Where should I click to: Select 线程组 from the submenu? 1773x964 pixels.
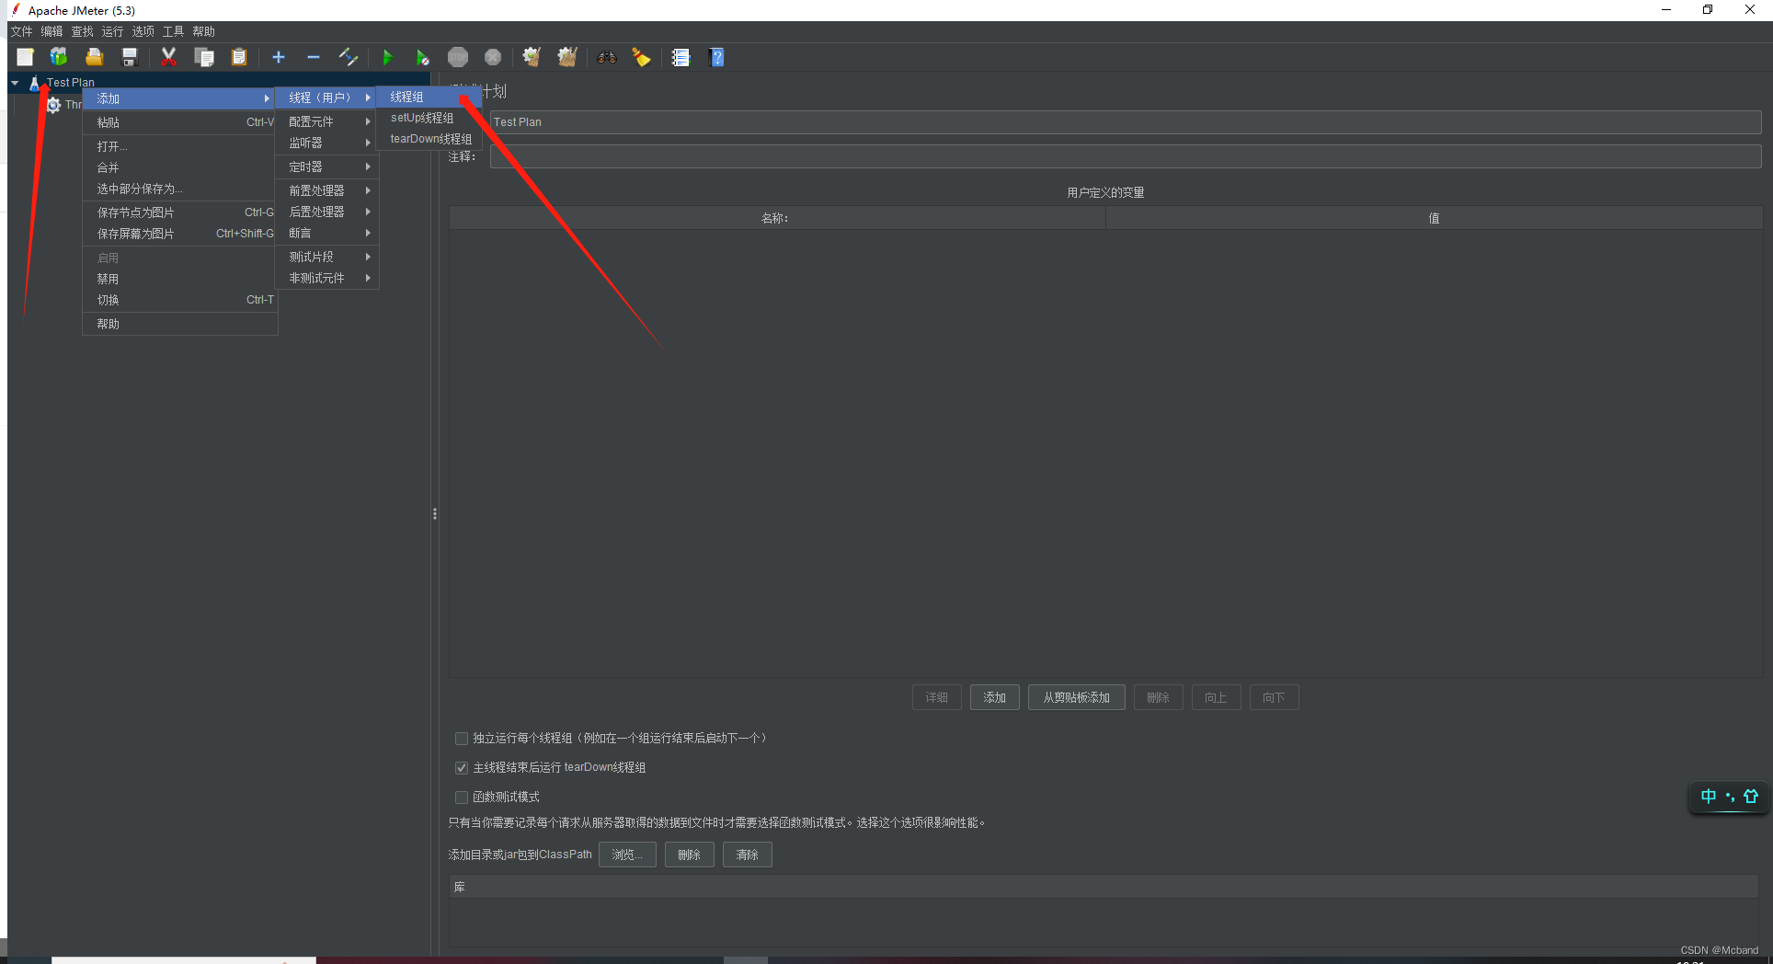429,97
